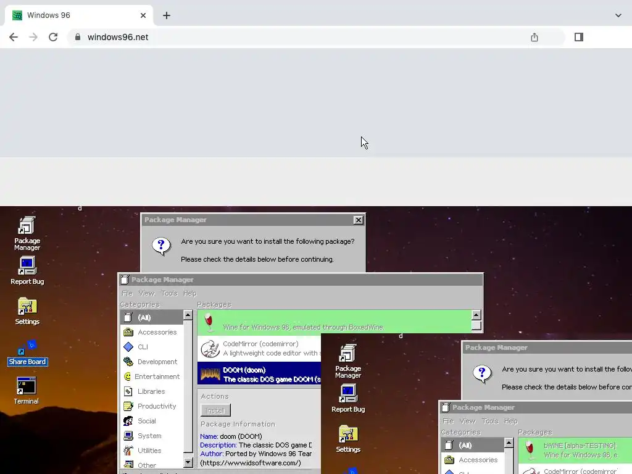This screenshot has width=632, height=474.
Task: Open the browser share icon
Action: point(534,37)
